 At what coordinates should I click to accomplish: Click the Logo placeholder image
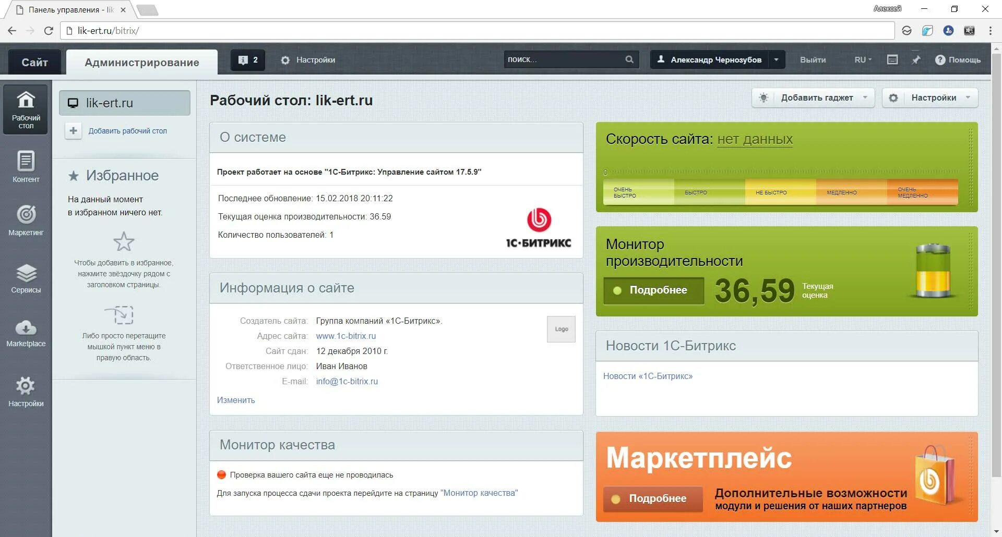pos(561,329)
